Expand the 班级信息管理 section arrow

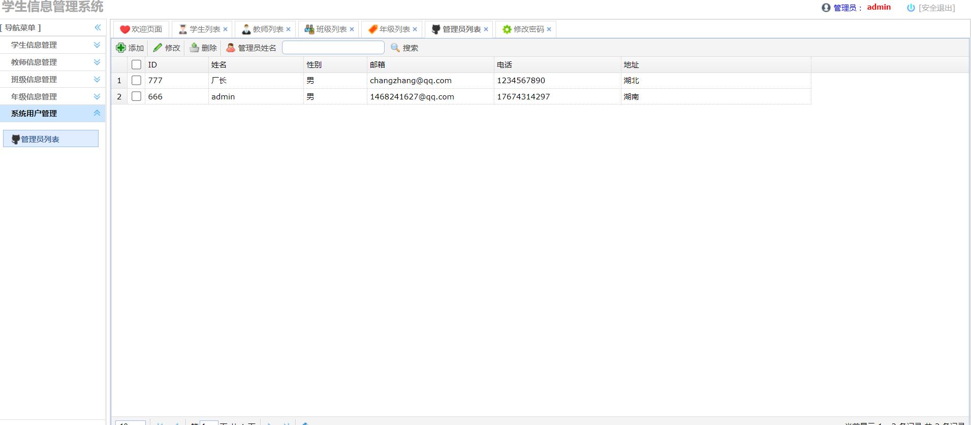97,80
